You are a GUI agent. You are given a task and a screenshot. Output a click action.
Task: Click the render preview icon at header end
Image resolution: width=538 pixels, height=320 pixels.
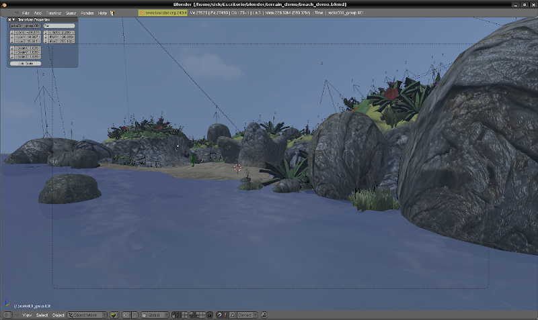pos(264,315)
